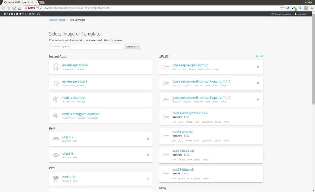Toggle the bookmark star in the address bar

(281, 8)
